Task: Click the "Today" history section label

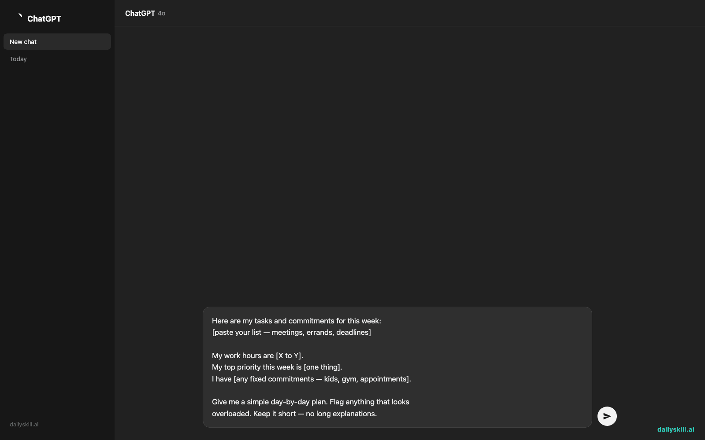Action: [x=18, y=59]
